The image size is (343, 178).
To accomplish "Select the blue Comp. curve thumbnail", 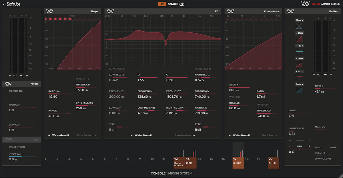I will point(299,89).
